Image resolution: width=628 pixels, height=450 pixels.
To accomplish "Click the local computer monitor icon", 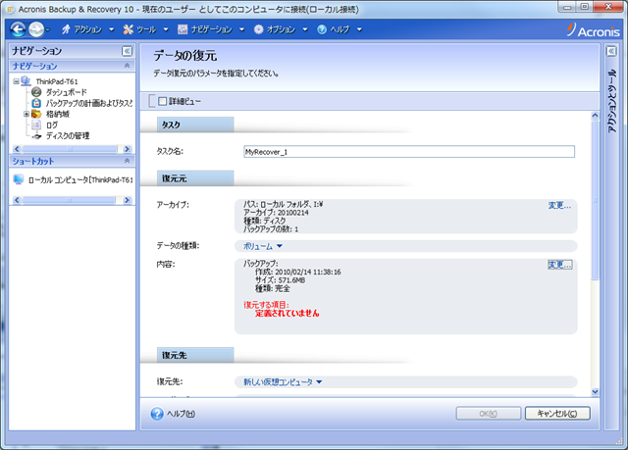I will click(18, 179).
